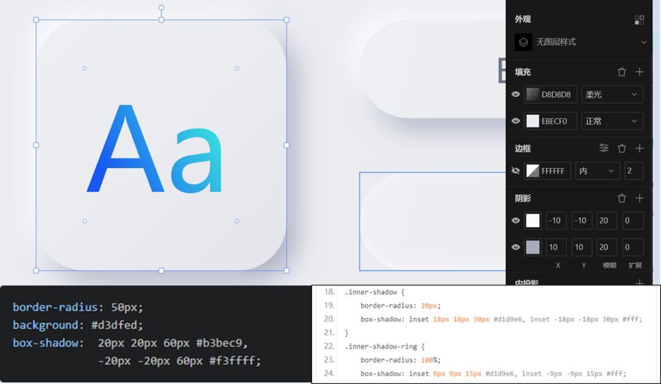Screen dimensions: 661x384
Task: Delete shadow with trash icon in 阴影 section
Action: coord(622,198)
